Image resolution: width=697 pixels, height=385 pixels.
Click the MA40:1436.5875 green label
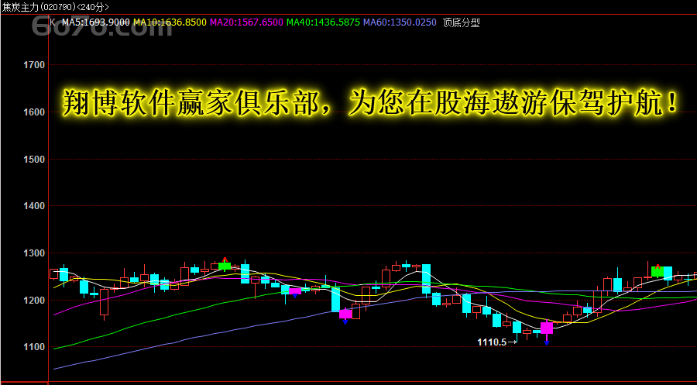click(323, 22)
